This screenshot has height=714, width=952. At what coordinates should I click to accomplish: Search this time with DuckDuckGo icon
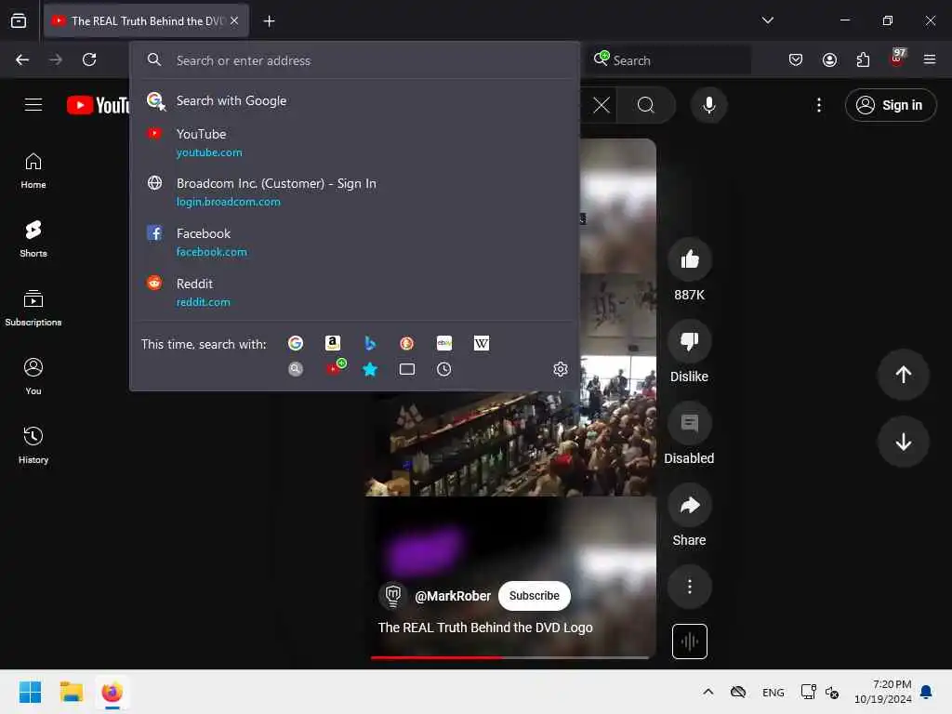[x=407, y=344]
